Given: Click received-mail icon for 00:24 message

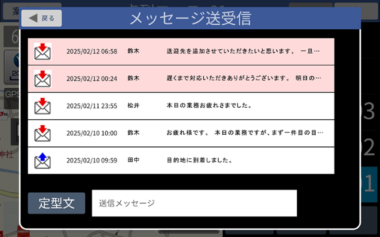Looking at the screenshot, I should tap(42, 78).
